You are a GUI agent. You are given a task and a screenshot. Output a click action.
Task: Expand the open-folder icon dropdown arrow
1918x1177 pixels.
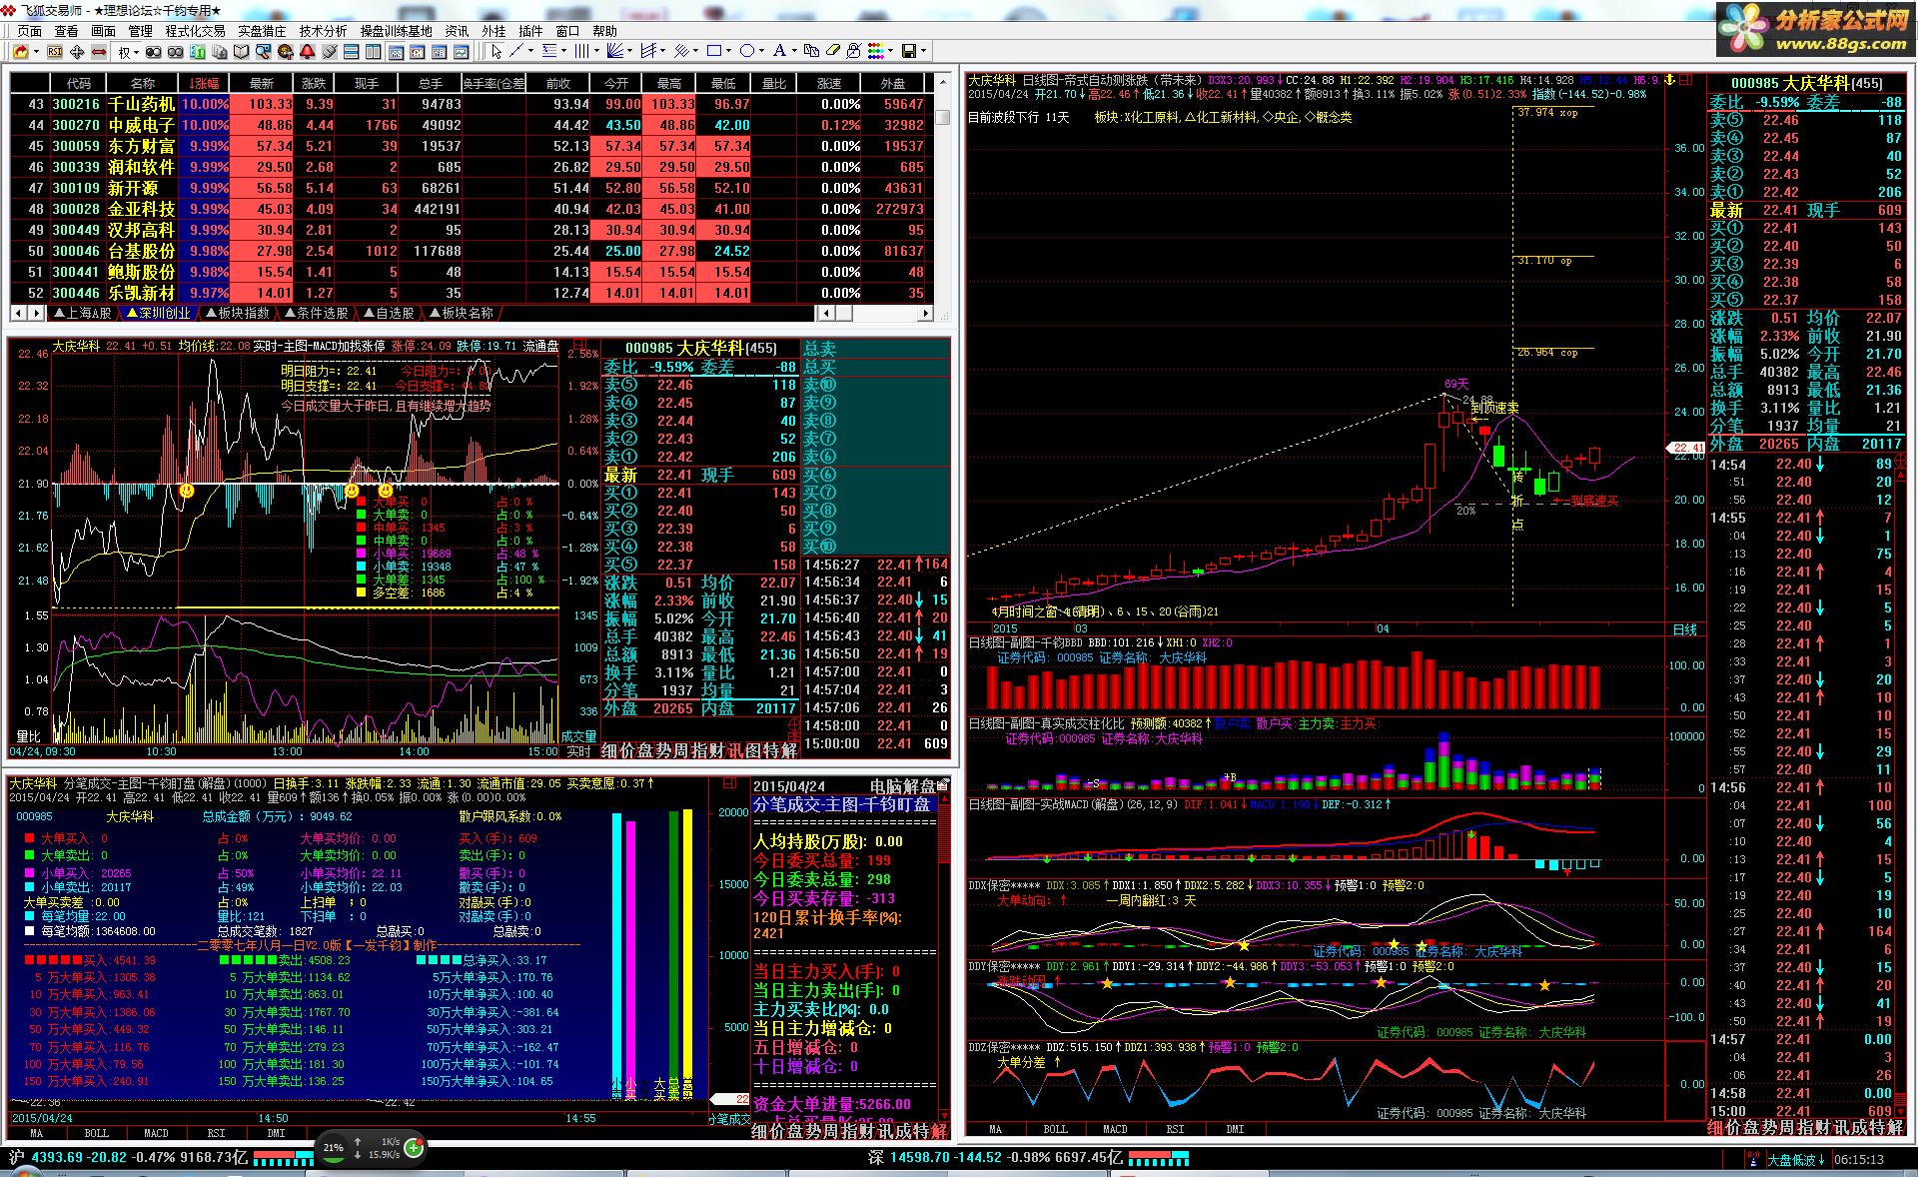(36, 52)
